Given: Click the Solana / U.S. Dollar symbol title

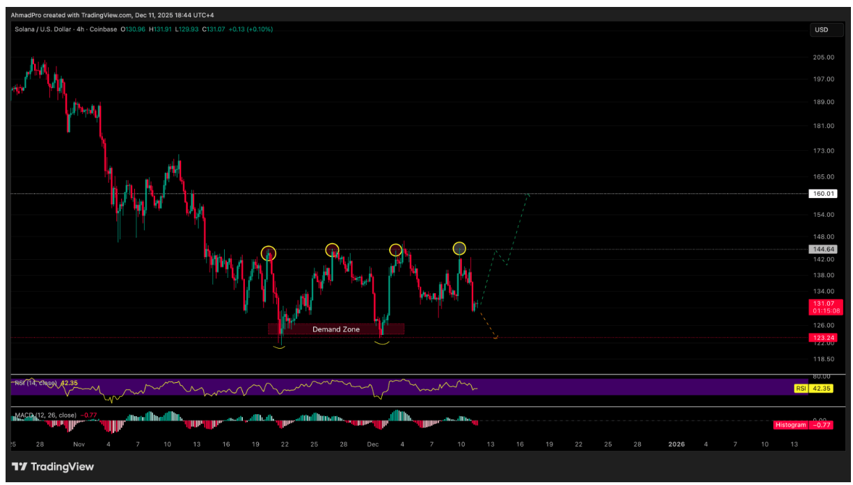Looking at the screenshot, I should [x=43, y=29].
